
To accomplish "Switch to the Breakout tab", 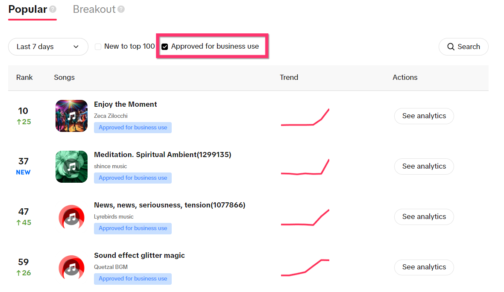I will tap(94, 9).
